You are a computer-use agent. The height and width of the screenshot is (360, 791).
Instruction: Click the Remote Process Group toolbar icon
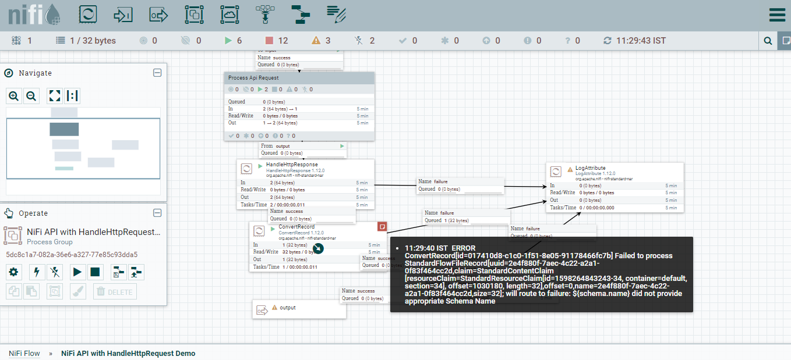pyautogui.click(x=229, y=14)
